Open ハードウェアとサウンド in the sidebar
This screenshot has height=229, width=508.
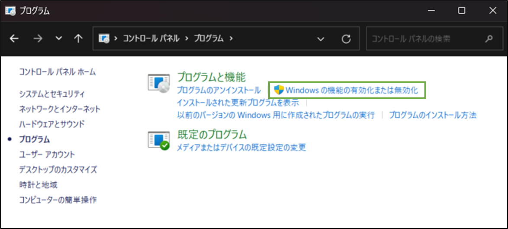click(x=52, y=124)
